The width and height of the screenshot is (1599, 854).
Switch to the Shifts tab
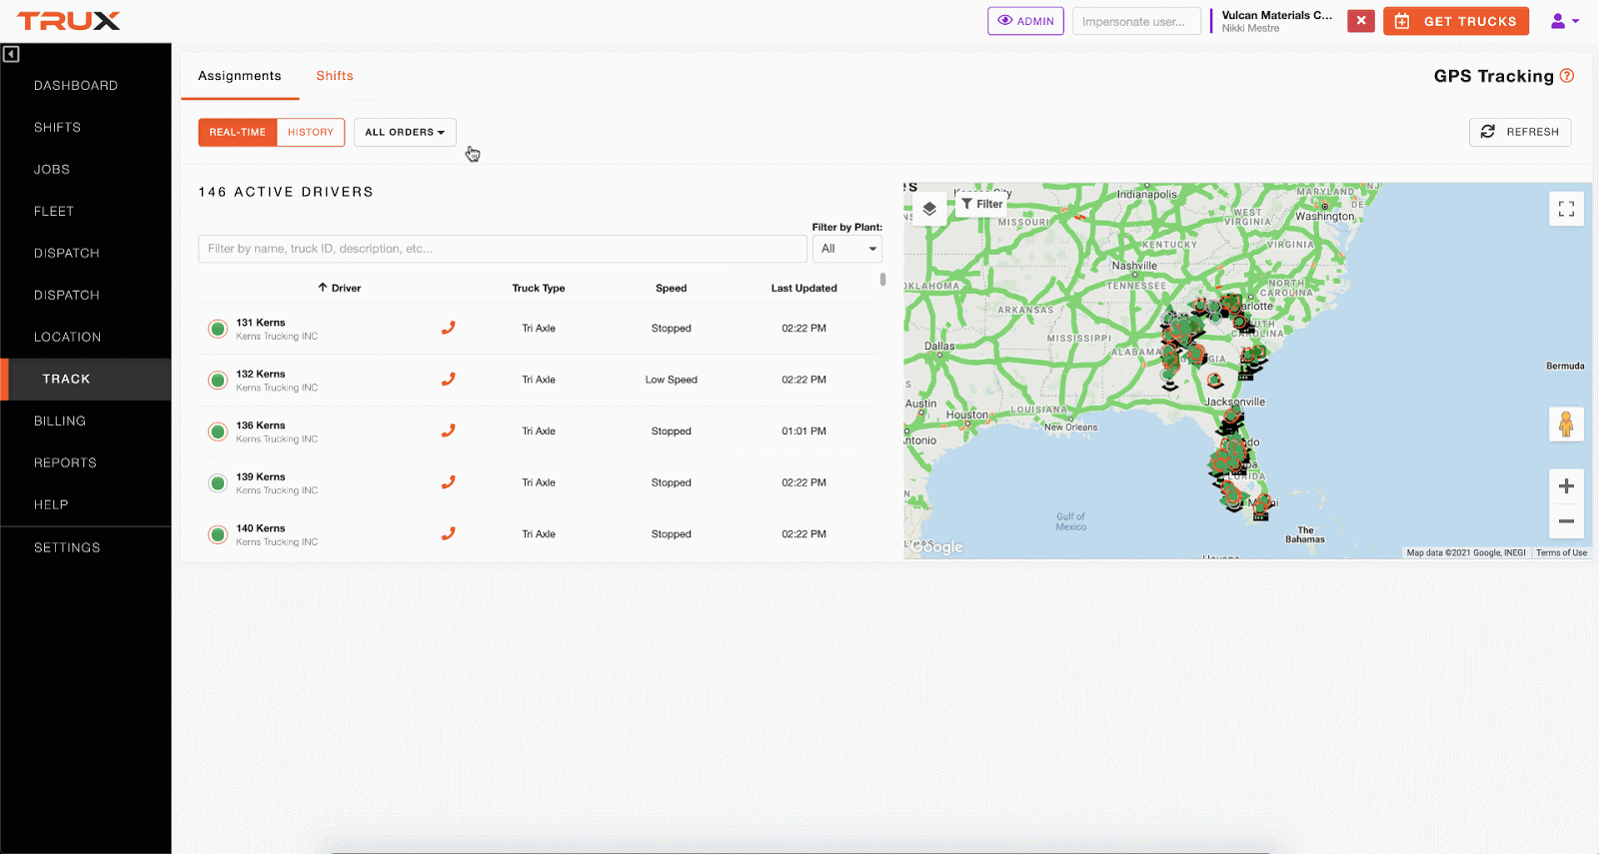pos(335,76)
